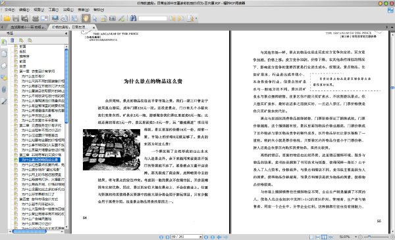This screenshot has height=240, width=395.
Task: Click the Print icon in the toolbar
Action: pos(36,18)
